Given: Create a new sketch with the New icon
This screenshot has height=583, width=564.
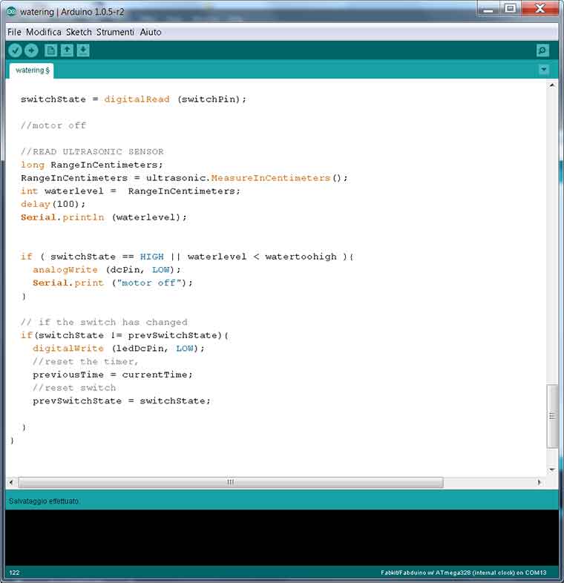Looking at the screenshot, I should point(51,50).
